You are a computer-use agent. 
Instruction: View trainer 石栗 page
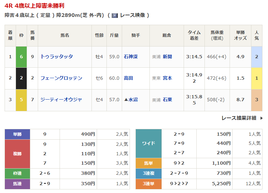167,100
